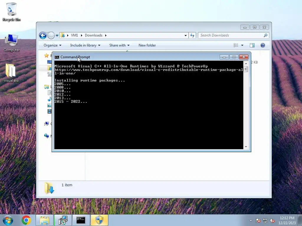The height and width of the screenshot is (226, 302).
Task: Select the visual aio folder on desktop
Action: tap(11, 73)
